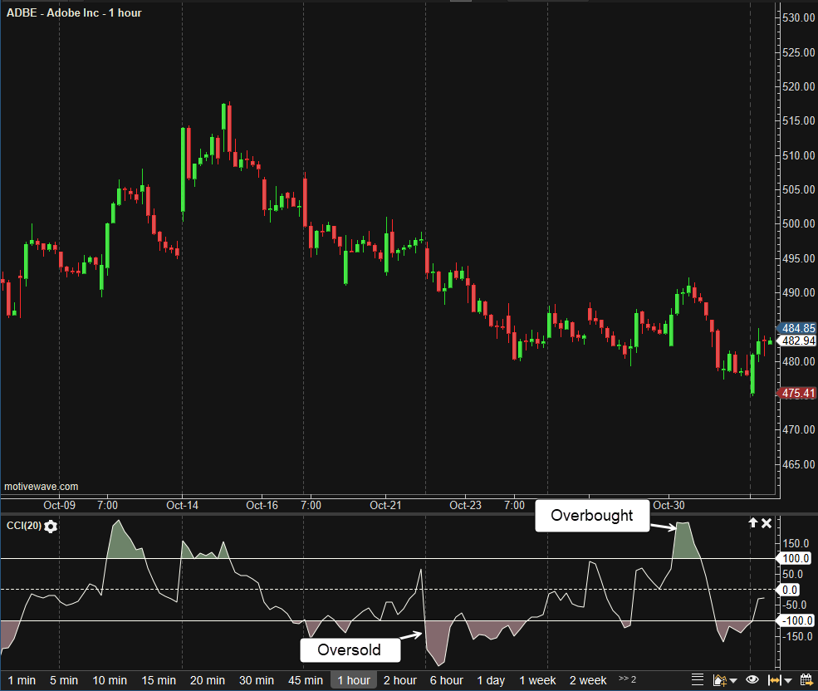Click the Oversold annotation label
The image size is (818, 691).
[x=349, y=649]
